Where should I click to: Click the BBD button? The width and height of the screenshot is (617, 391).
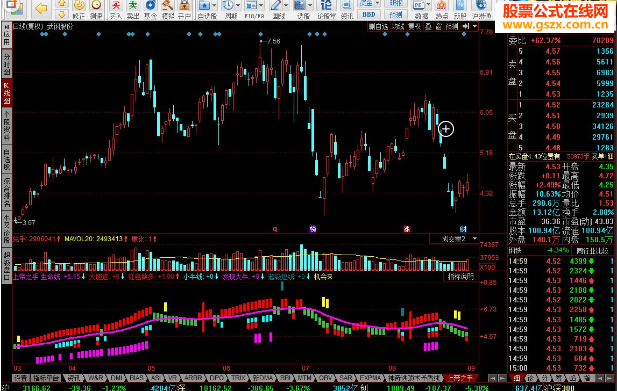368,15
